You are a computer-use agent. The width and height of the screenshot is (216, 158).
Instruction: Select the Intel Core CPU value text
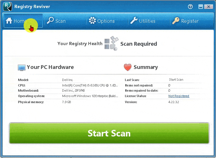(x=90, y=85)
